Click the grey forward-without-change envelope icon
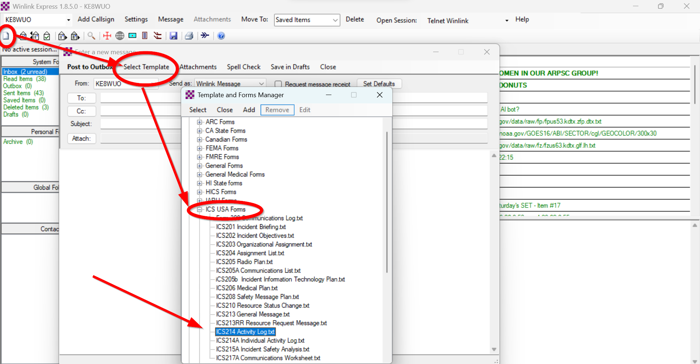700x364 pixels. pyautogui.click(x=75, y=36)
